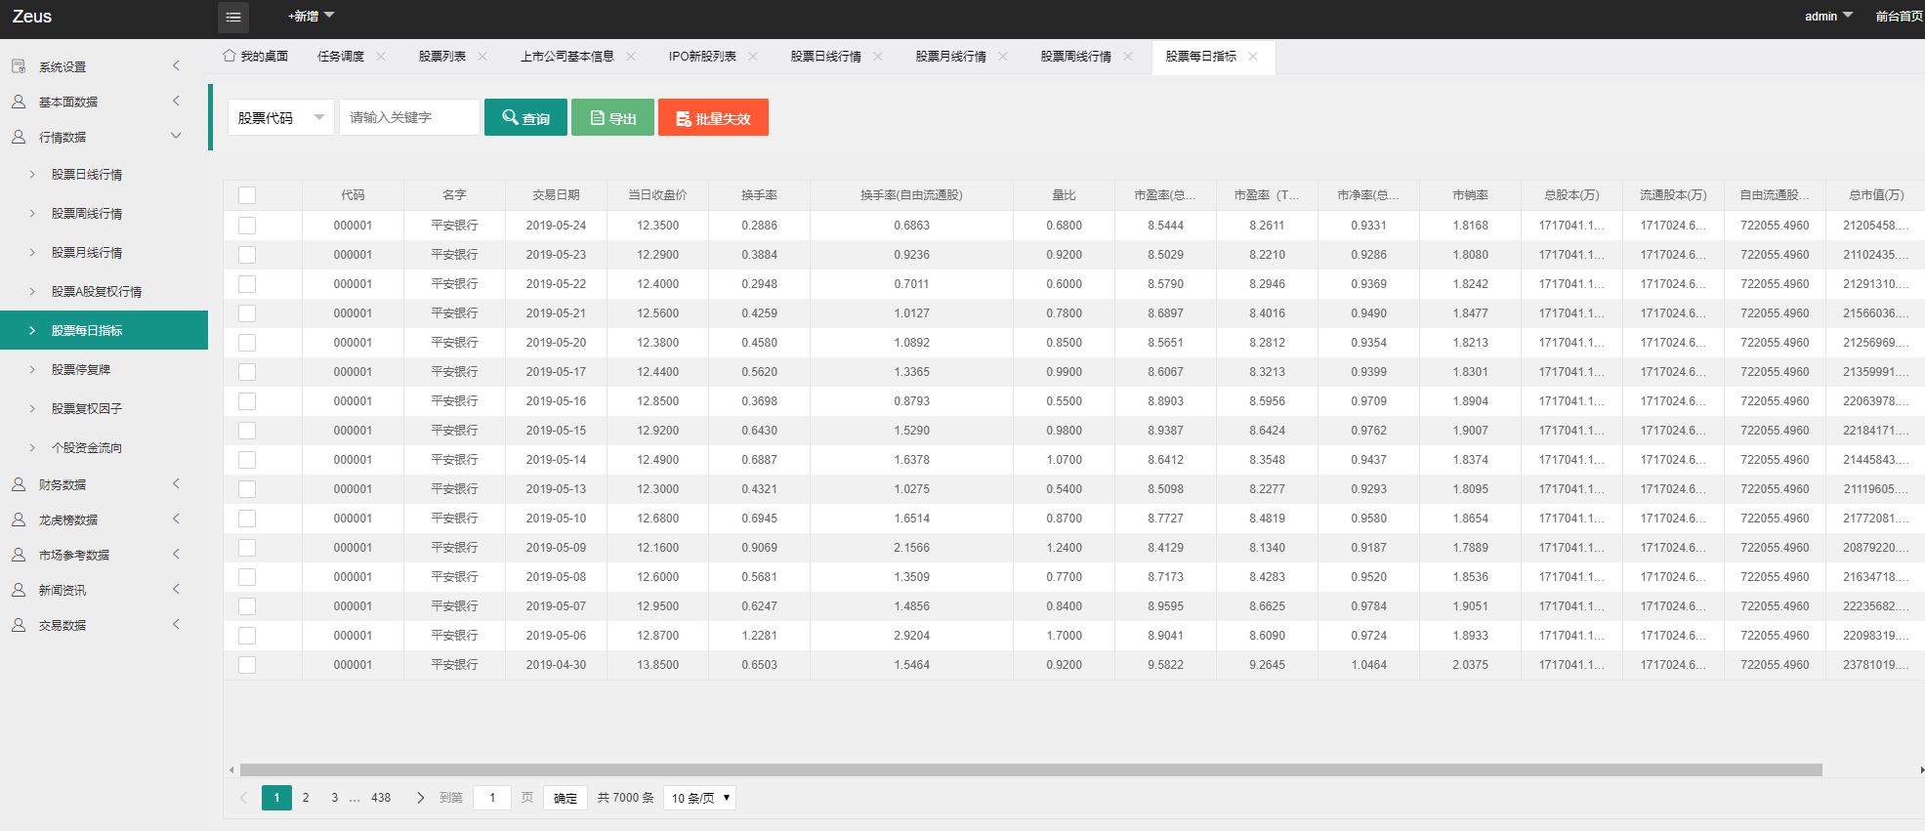The width and height of the screenshot is (1925, 831).
Task: Toggle the sidebar hamburger menu icon
Action: [232, 17]
